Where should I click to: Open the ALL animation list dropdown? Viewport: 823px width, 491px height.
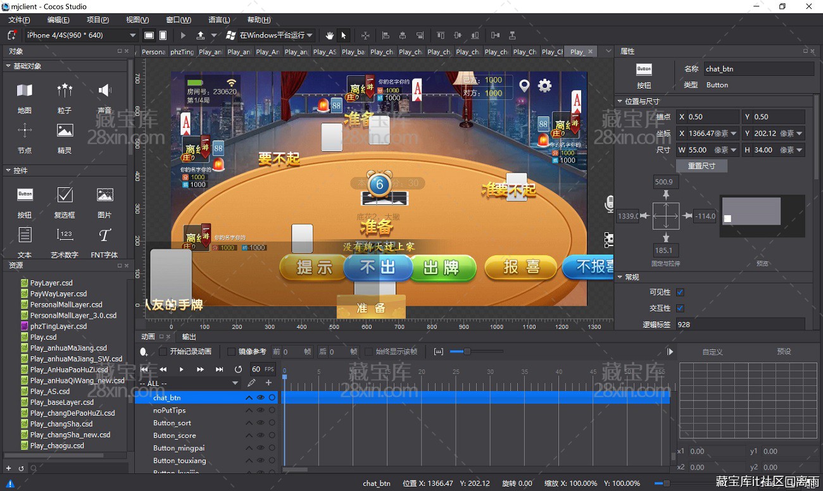[189, 383]
